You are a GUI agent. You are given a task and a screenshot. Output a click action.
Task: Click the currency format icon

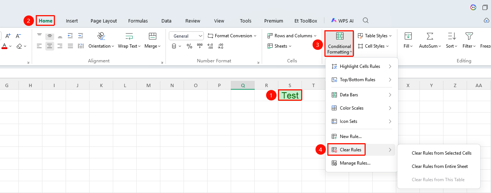pyautogui.click(x=174, y=46)
